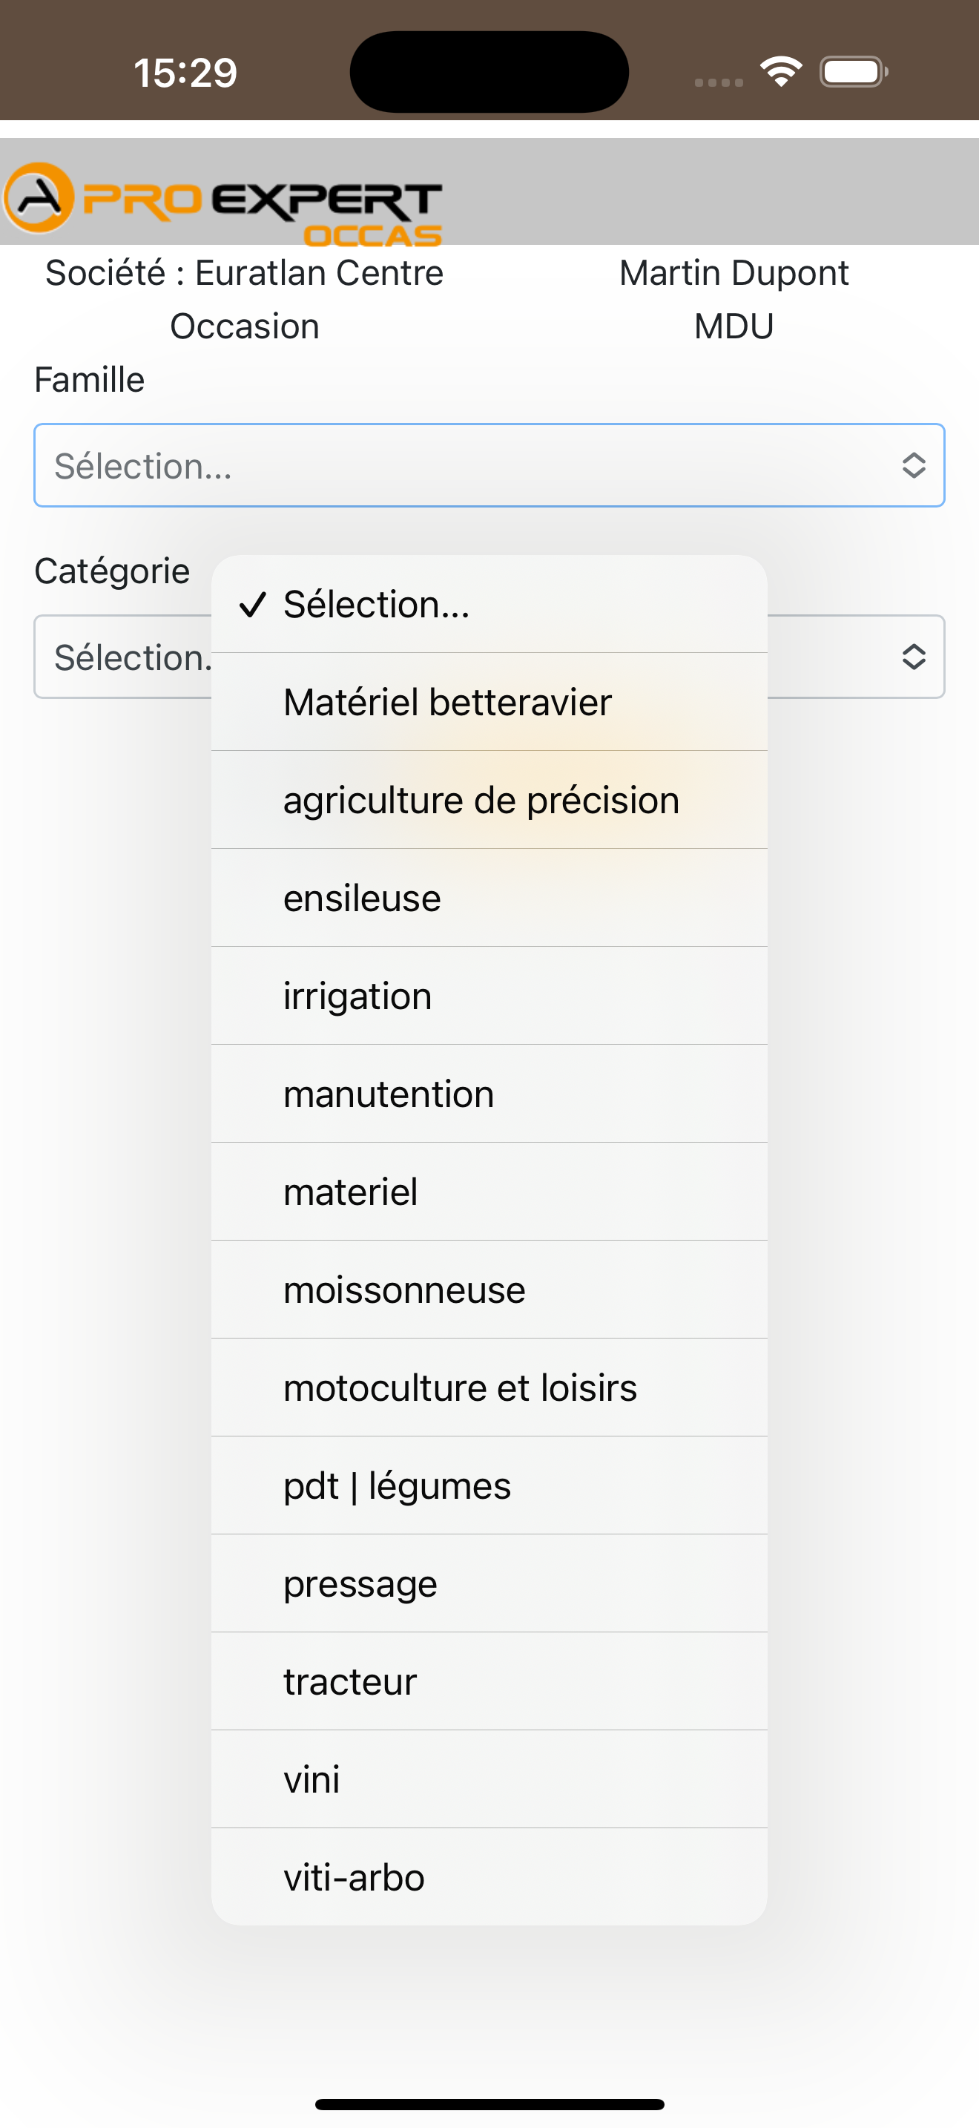
Task: Select moissonneuse from the menu
Action: 489,1290
